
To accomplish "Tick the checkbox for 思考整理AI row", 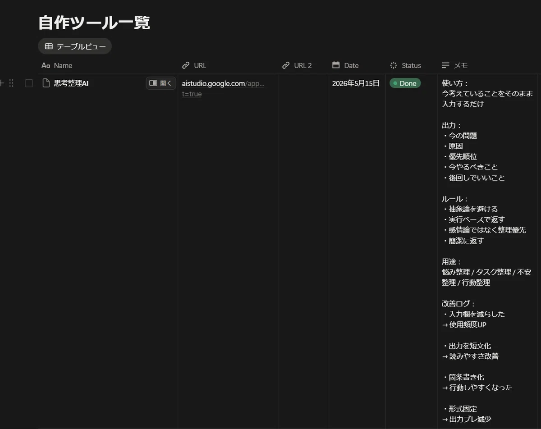I will (29, 83).
